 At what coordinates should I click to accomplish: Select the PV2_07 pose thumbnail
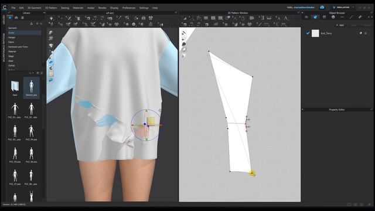[15, 177]
